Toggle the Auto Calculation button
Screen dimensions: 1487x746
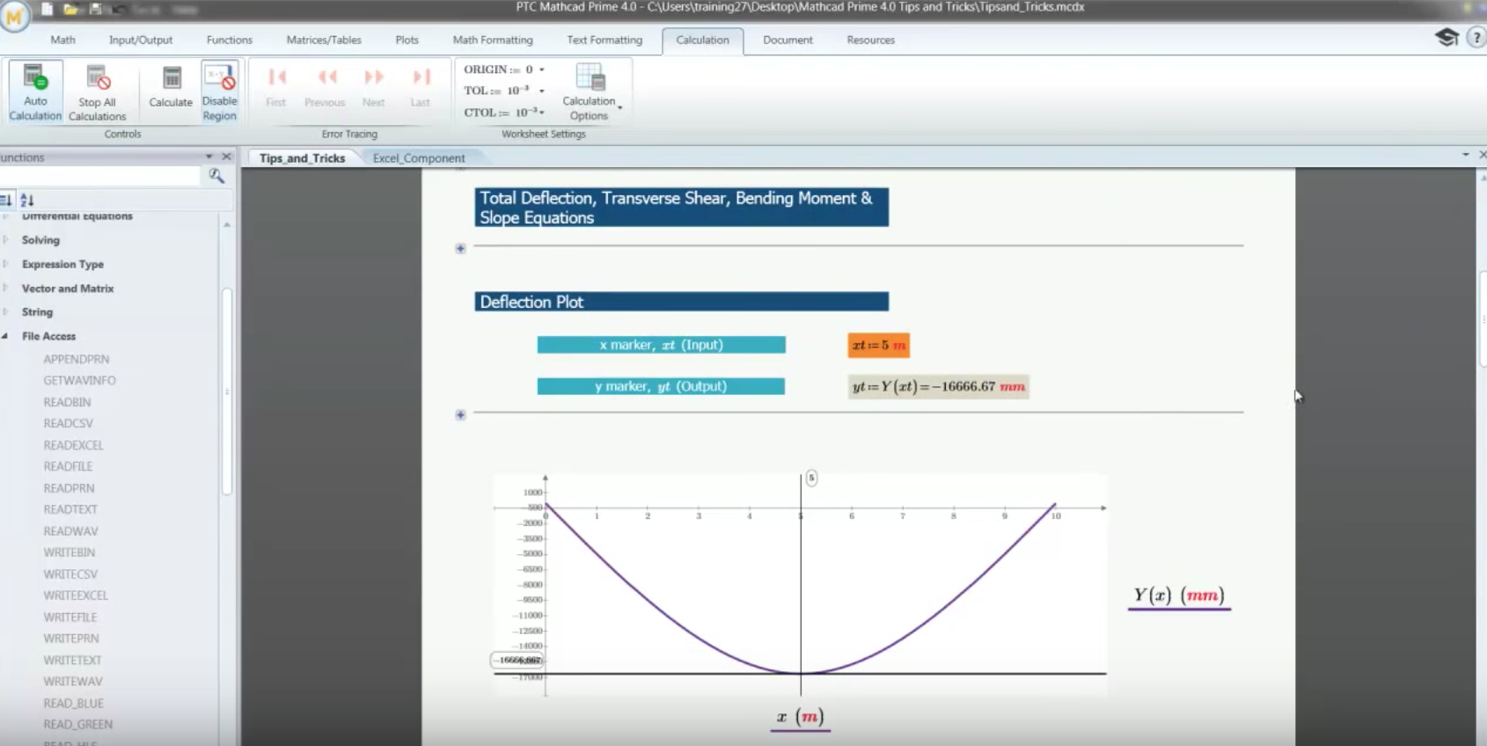35,91
